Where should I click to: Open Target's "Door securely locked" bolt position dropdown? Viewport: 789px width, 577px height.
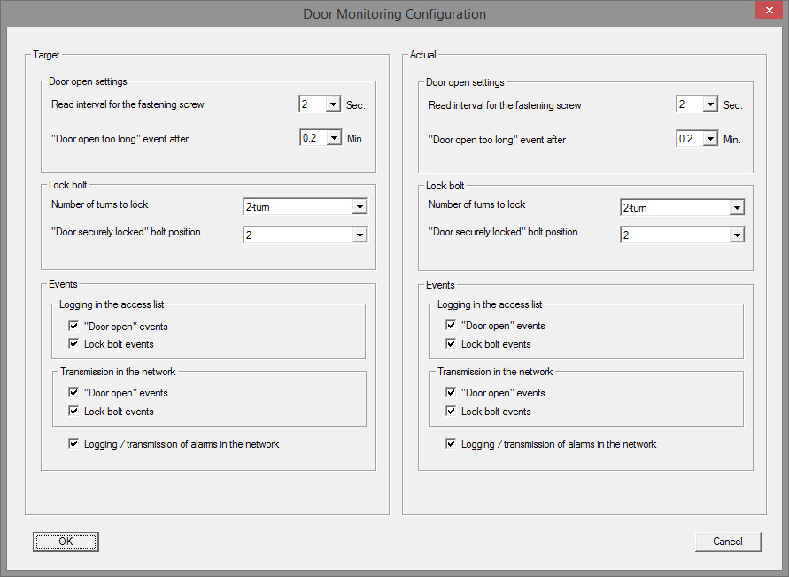(360, 235)
